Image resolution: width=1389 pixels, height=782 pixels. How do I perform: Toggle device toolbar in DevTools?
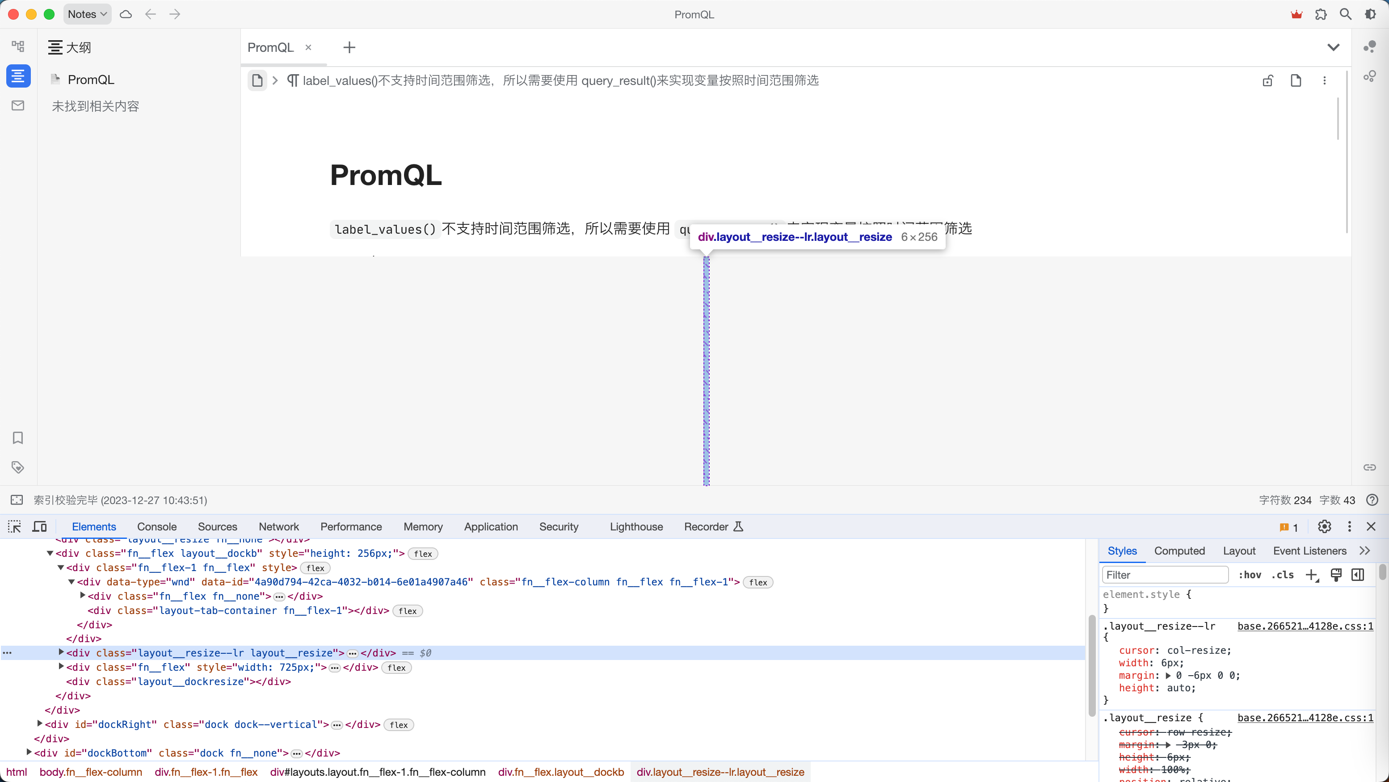[40, 526]
